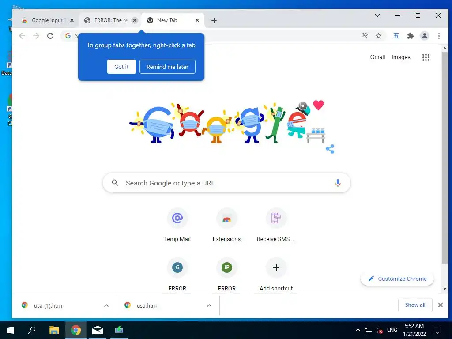Close the ERROR tab

click(135, 20)
